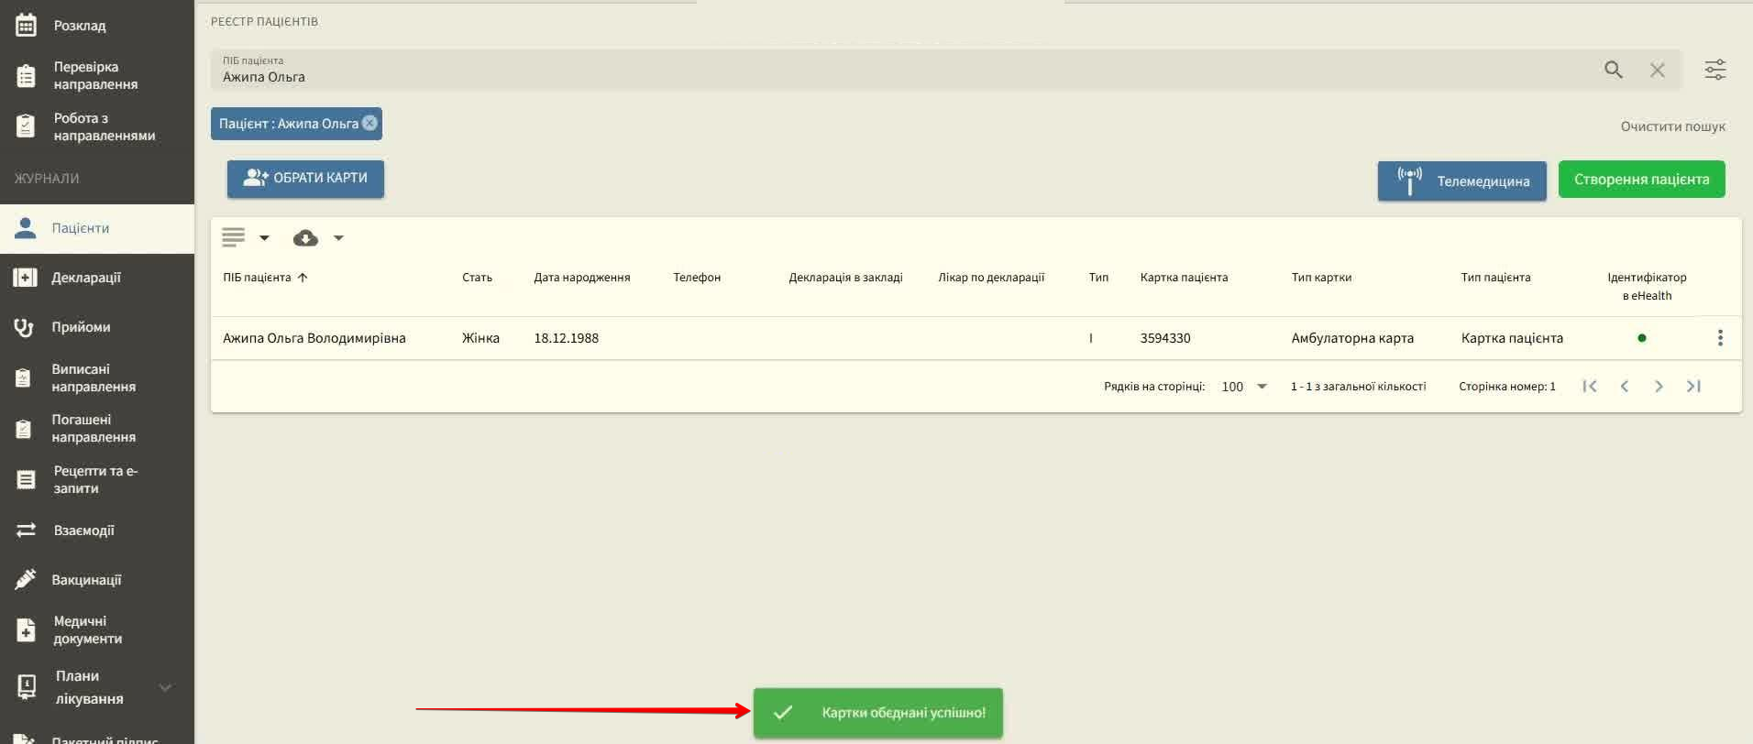This screenshot has height=744, width=1753.
Task: Remove the 'Пацієнт : Ажипа Ольга' filter chip
Action: [369, 123]
